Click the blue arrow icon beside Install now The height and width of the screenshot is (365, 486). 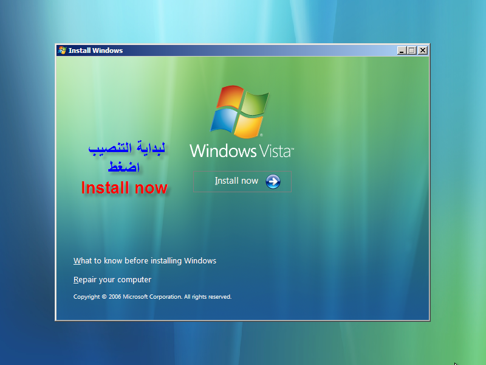[x=273, y=181]
